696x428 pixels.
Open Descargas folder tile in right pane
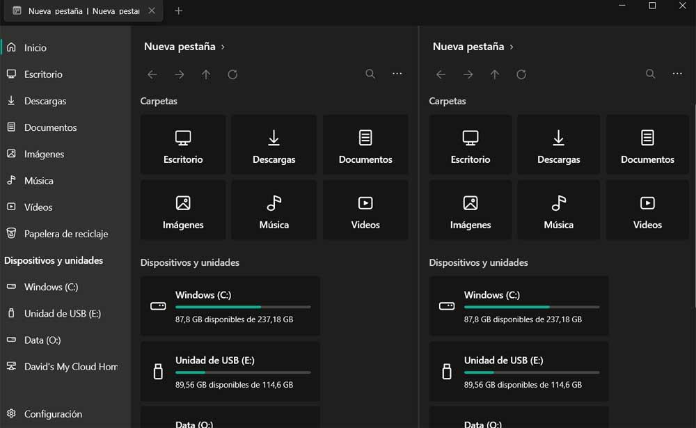[559, 144]
